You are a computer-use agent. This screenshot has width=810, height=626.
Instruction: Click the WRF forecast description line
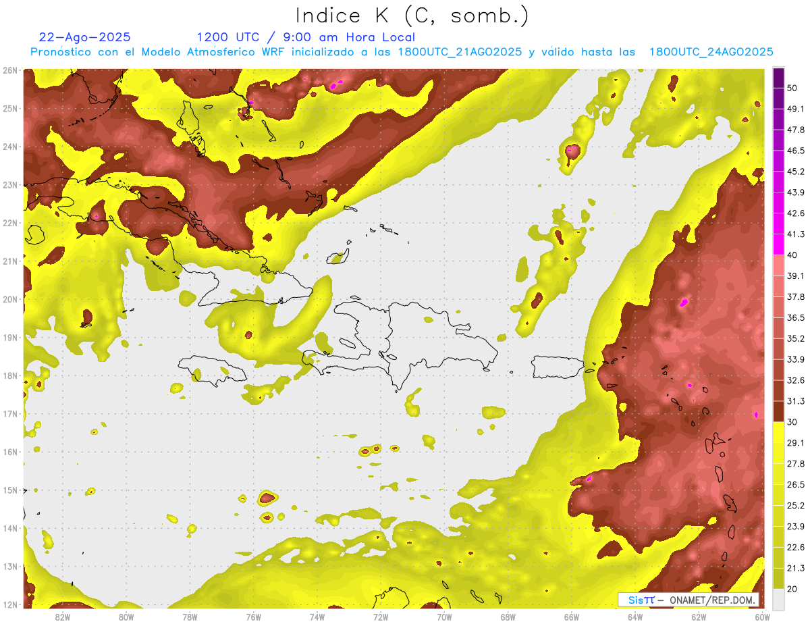pos(402,52)
